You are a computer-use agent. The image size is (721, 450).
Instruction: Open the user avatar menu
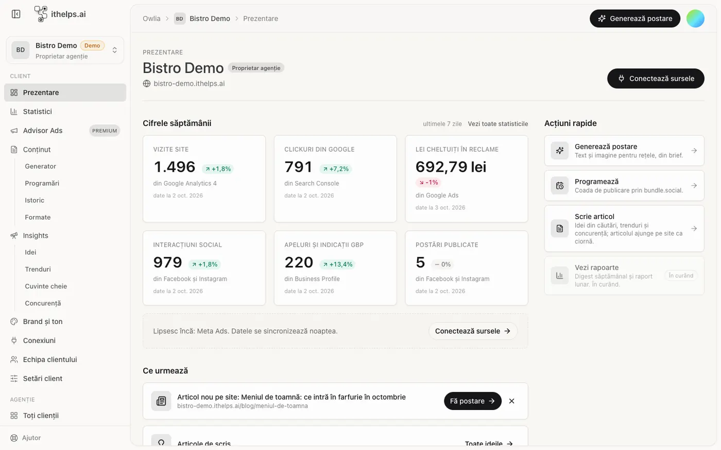(695, 19)
